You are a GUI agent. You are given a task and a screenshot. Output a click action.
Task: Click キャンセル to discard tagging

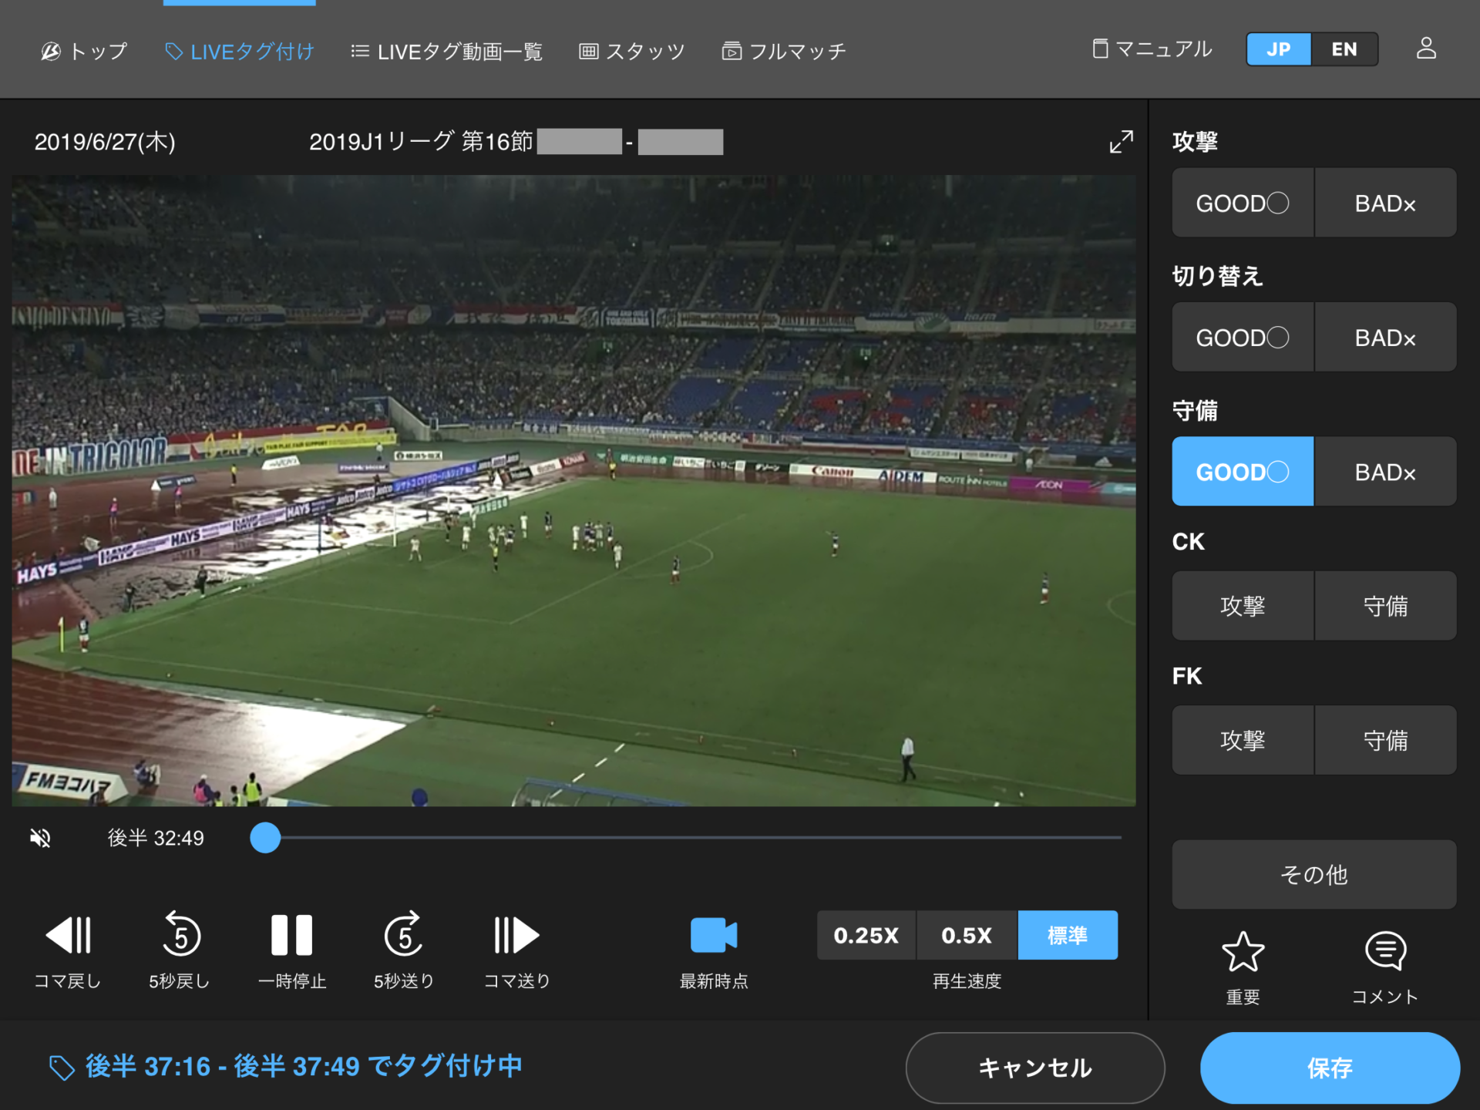tap(1034, 1068)
